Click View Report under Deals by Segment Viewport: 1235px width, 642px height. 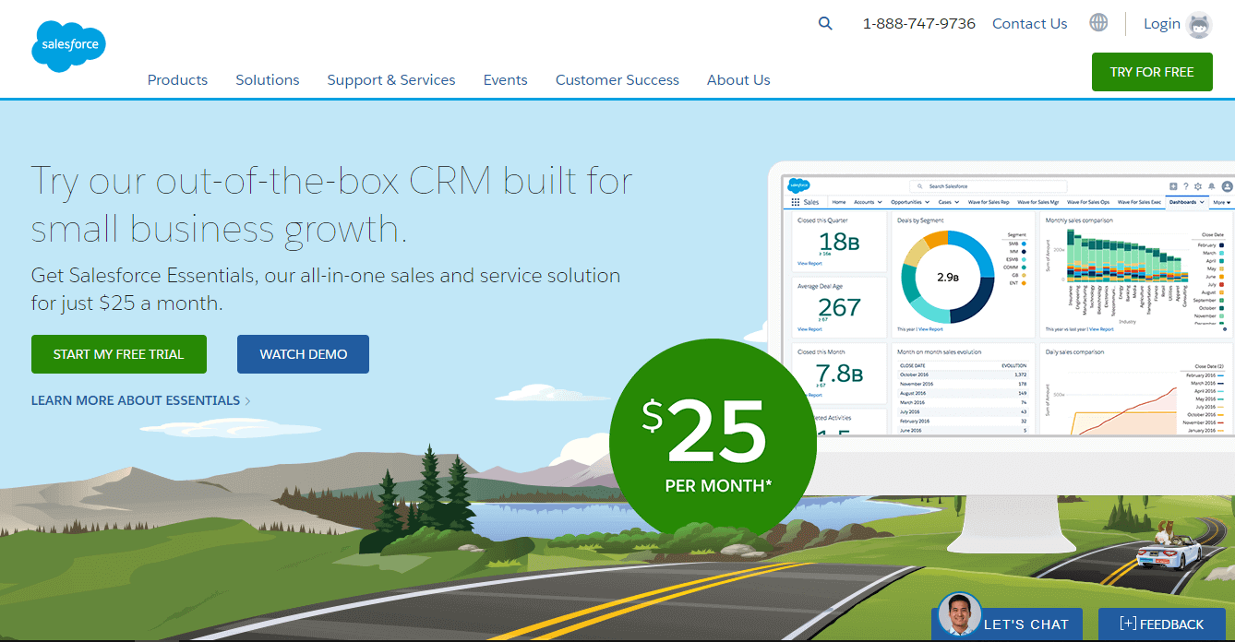click(x=931, y=329)
